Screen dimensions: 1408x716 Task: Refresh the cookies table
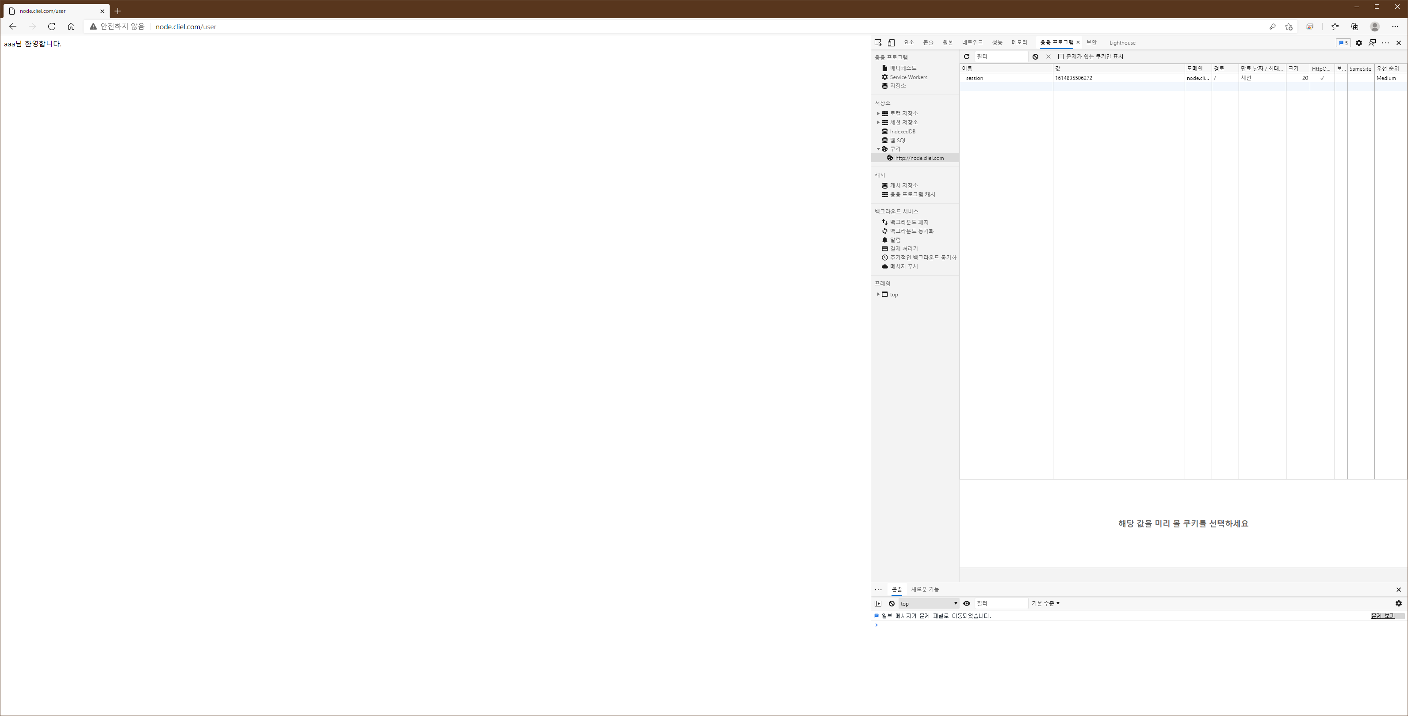(x=966, y=57)
